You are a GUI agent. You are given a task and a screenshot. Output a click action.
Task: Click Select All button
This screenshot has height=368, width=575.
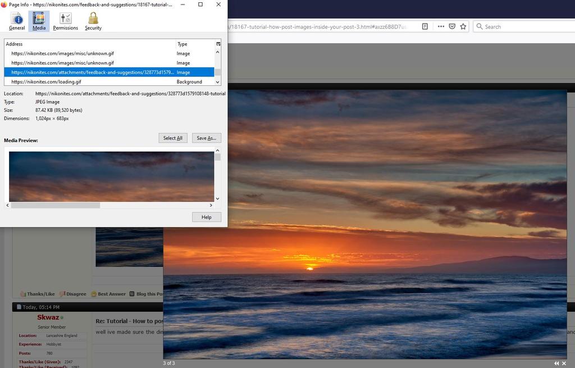(x=172, y=138)
